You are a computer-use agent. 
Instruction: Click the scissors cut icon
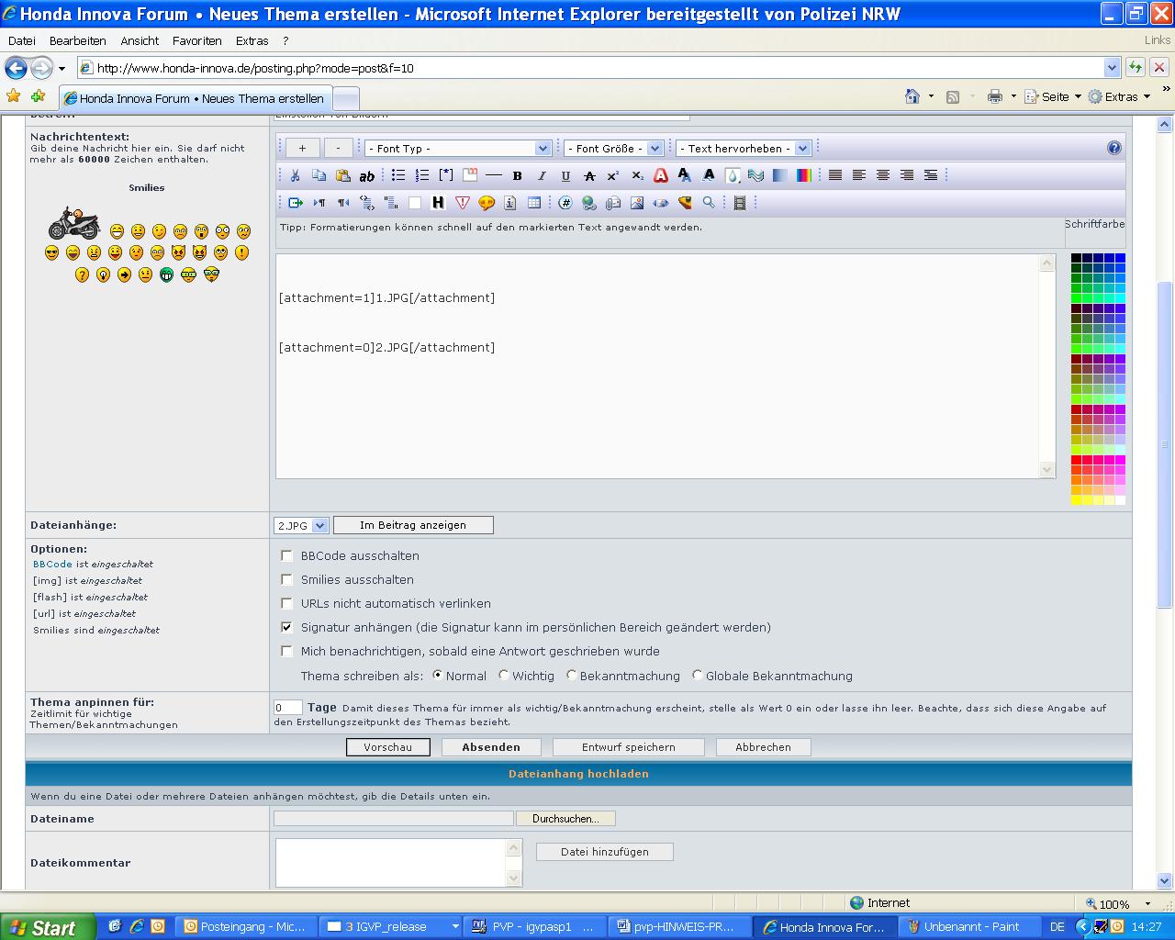pyautogui.click(x=295, y=175)
